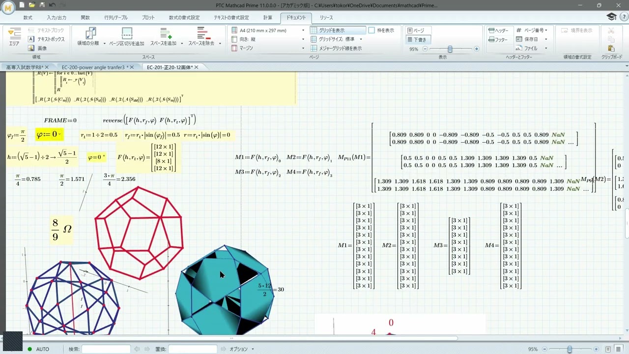Insert a テキストボックス text box
The width and height of the screenshot is (629, 354).
(47, 39)
